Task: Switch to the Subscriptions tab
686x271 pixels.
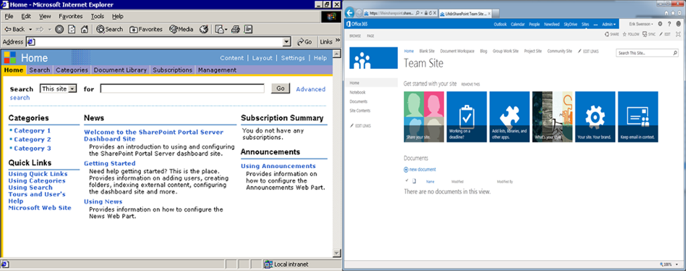Action: click(173, 70)
